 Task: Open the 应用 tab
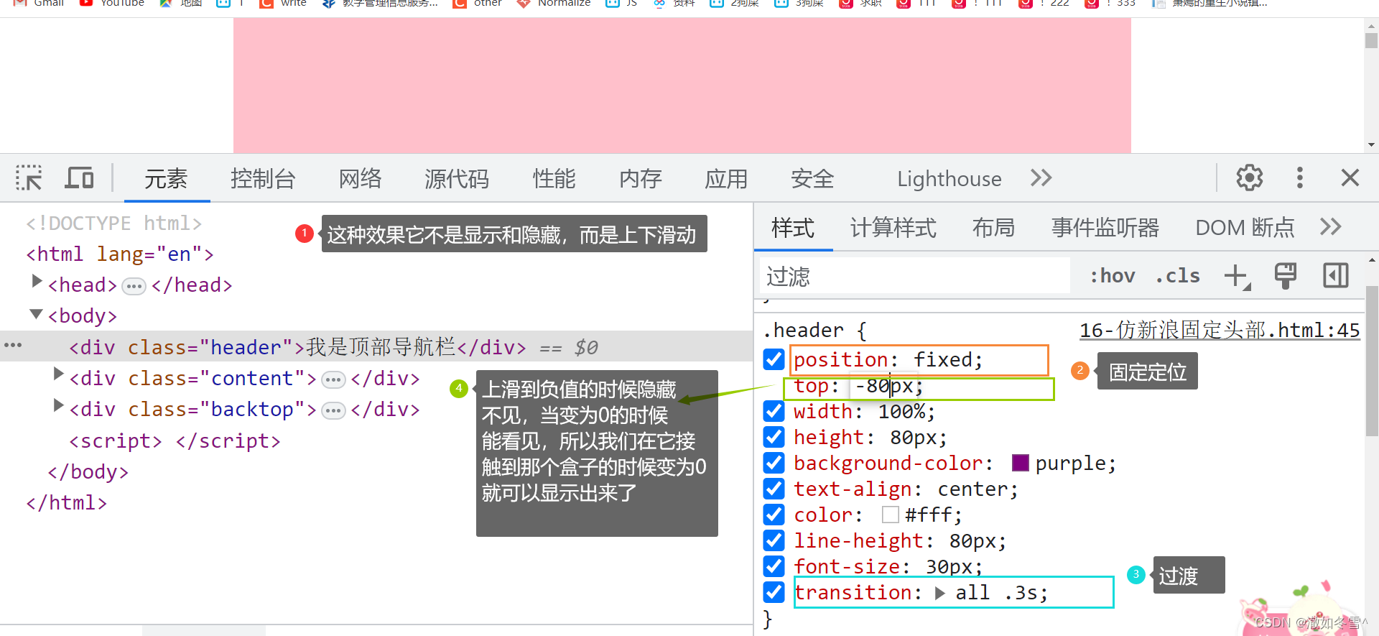click(726, 178)
